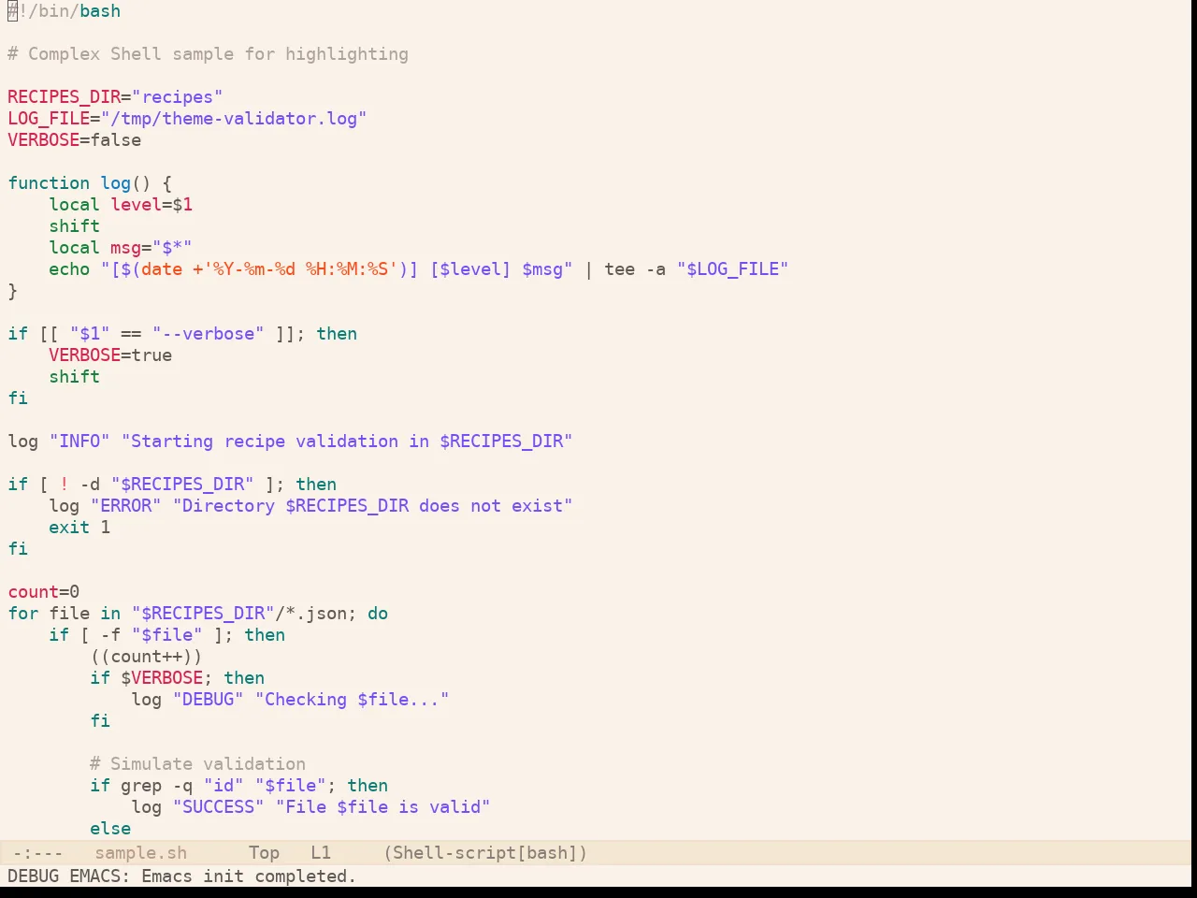This screenshot has width=1197, height=898.
Task: Click the '-f "$file"' test line
Action: point(151,635)
